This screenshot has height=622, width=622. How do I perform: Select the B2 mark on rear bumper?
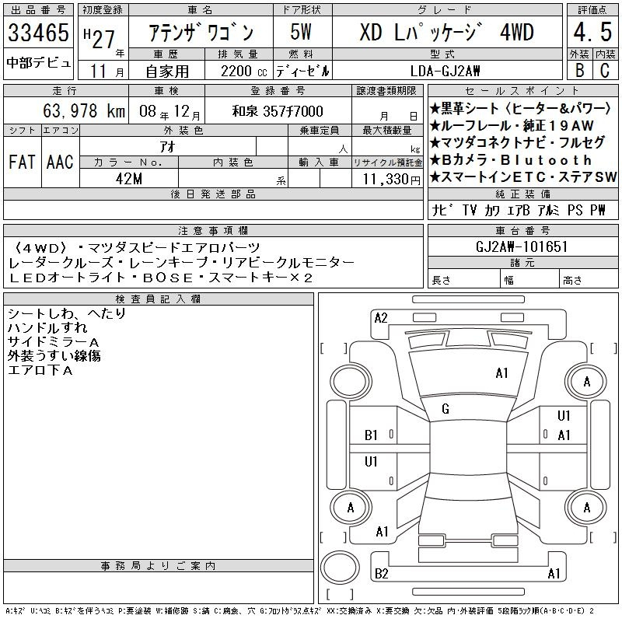tap(381, 574)
